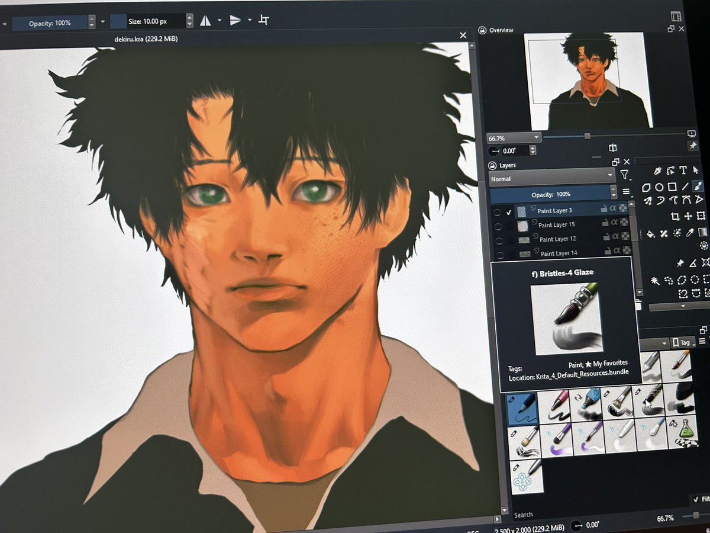Toggle alpha inheritance on Paint Layer 15
The height and width of the screenshot is (533, 710).
(x=614, y=223)
